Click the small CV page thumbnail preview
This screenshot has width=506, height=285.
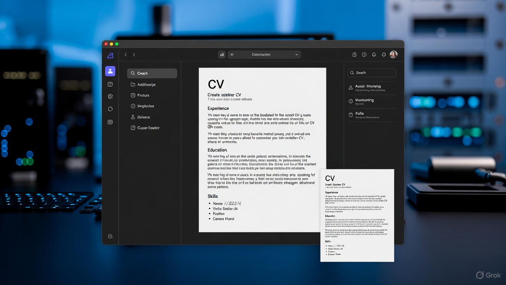pyautogui.click(x=357, y=215)
